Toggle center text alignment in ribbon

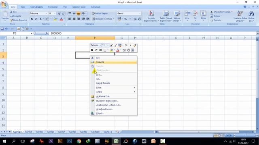coord(74,19)
